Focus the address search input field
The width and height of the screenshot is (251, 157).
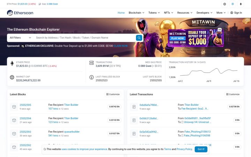point(85,38)
